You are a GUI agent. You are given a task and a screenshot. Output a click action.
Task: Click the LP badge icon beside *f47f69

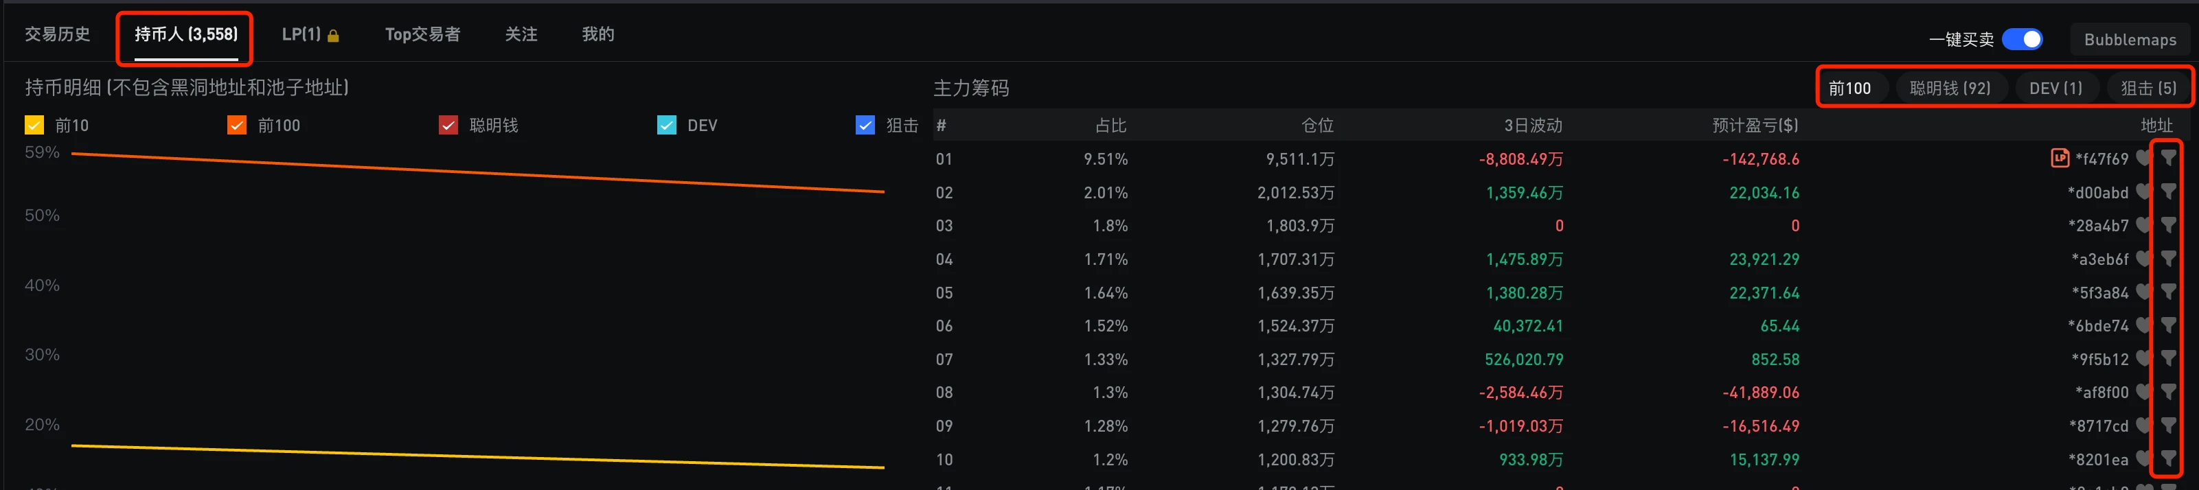[x=2060, y=158]
